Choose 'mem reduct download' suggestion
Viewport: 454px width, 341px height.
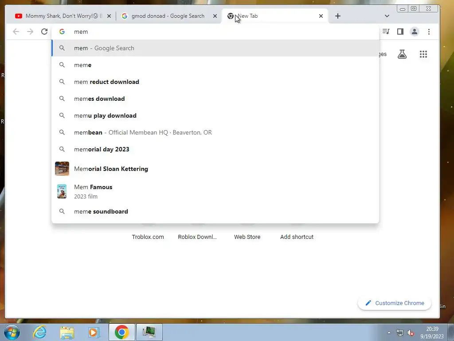tap(215, 82)
